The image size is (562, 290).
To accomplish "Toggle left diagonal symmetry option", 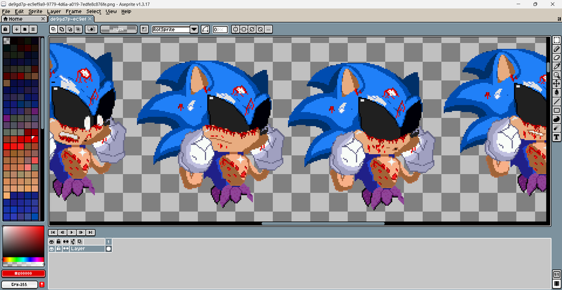I will tap(260, 29).
